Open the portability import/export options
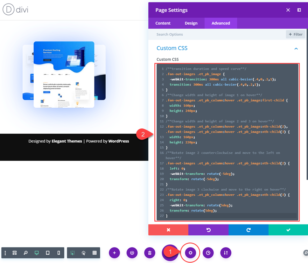The height and width of the screenshot is (263, 308). 225,253
